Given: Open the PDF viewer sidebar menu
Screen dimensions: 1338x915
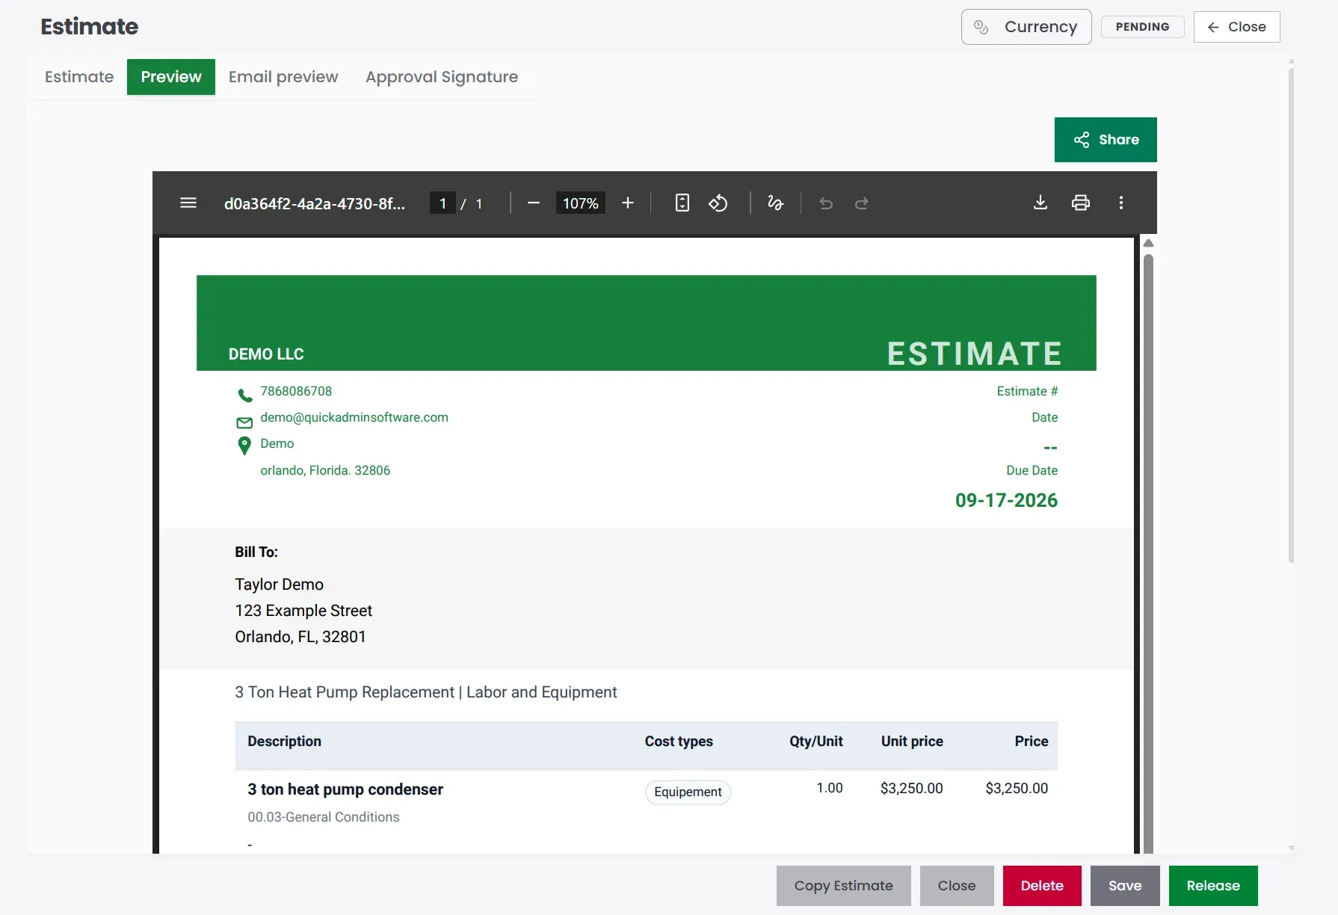Looking at the screenshot, I should 188,203.
